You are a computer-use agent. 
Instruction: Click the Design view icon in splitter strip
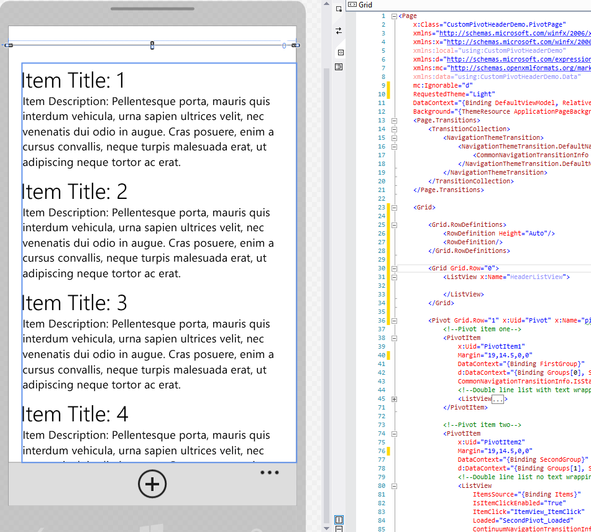pyautogui.click(x=339, y=9)
